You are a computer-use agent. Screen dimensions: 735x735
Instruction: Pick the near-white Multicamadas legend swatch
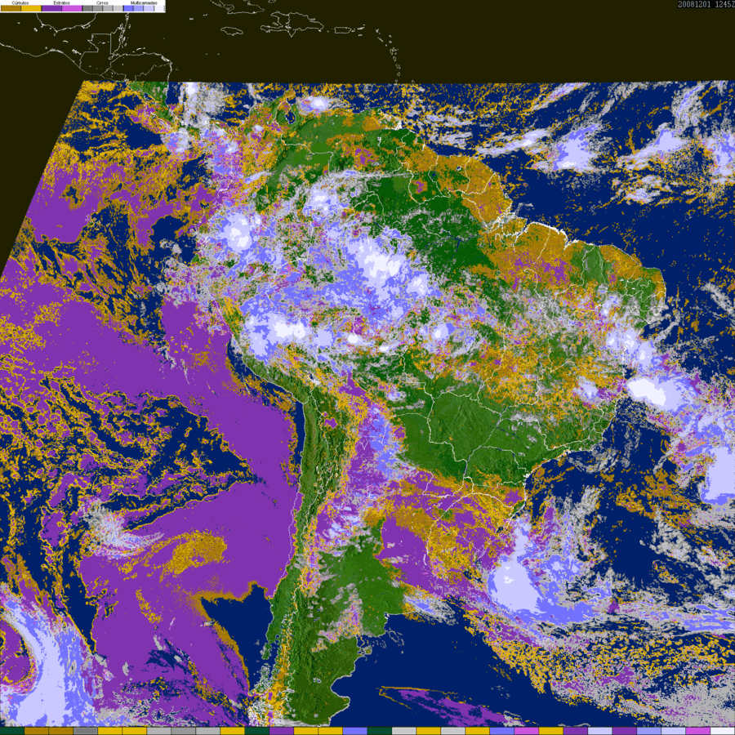pos(159,8)
